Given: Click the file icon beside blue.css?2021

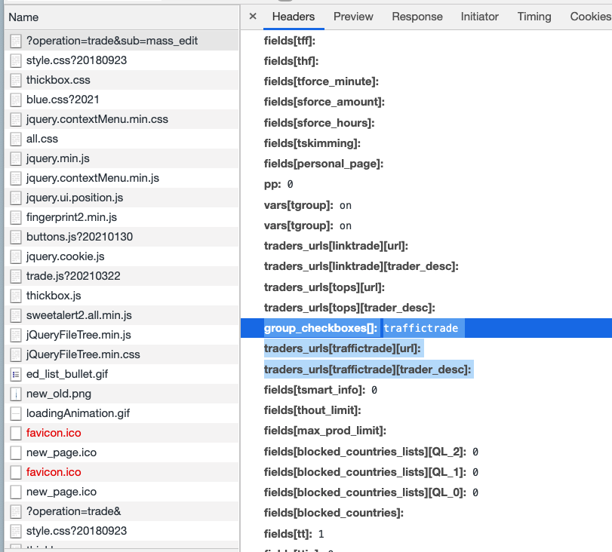Looking at the screenshot, I should click(16, 100).
